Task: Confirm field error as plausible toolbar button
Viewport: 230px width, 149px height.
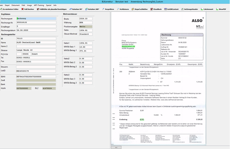Action: click(x=52, y=9)
